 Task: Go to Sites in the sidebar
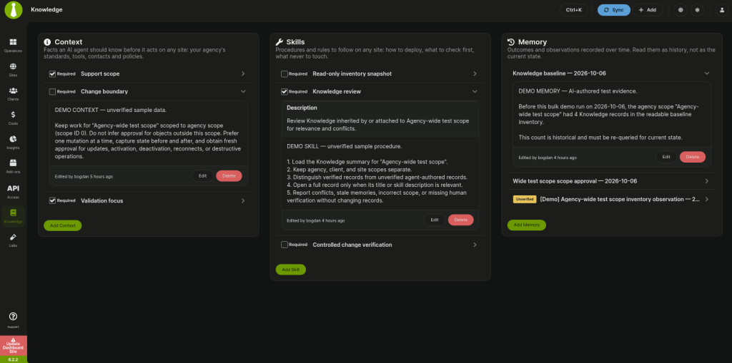13,69
